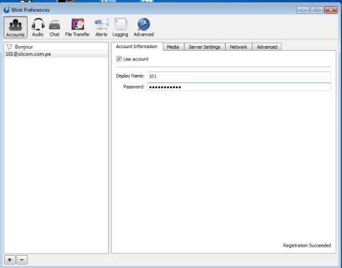The height and width of the screenshot is (268, 342).
Task: Select the Bonjour account row
Action: (x=56, y=47)
